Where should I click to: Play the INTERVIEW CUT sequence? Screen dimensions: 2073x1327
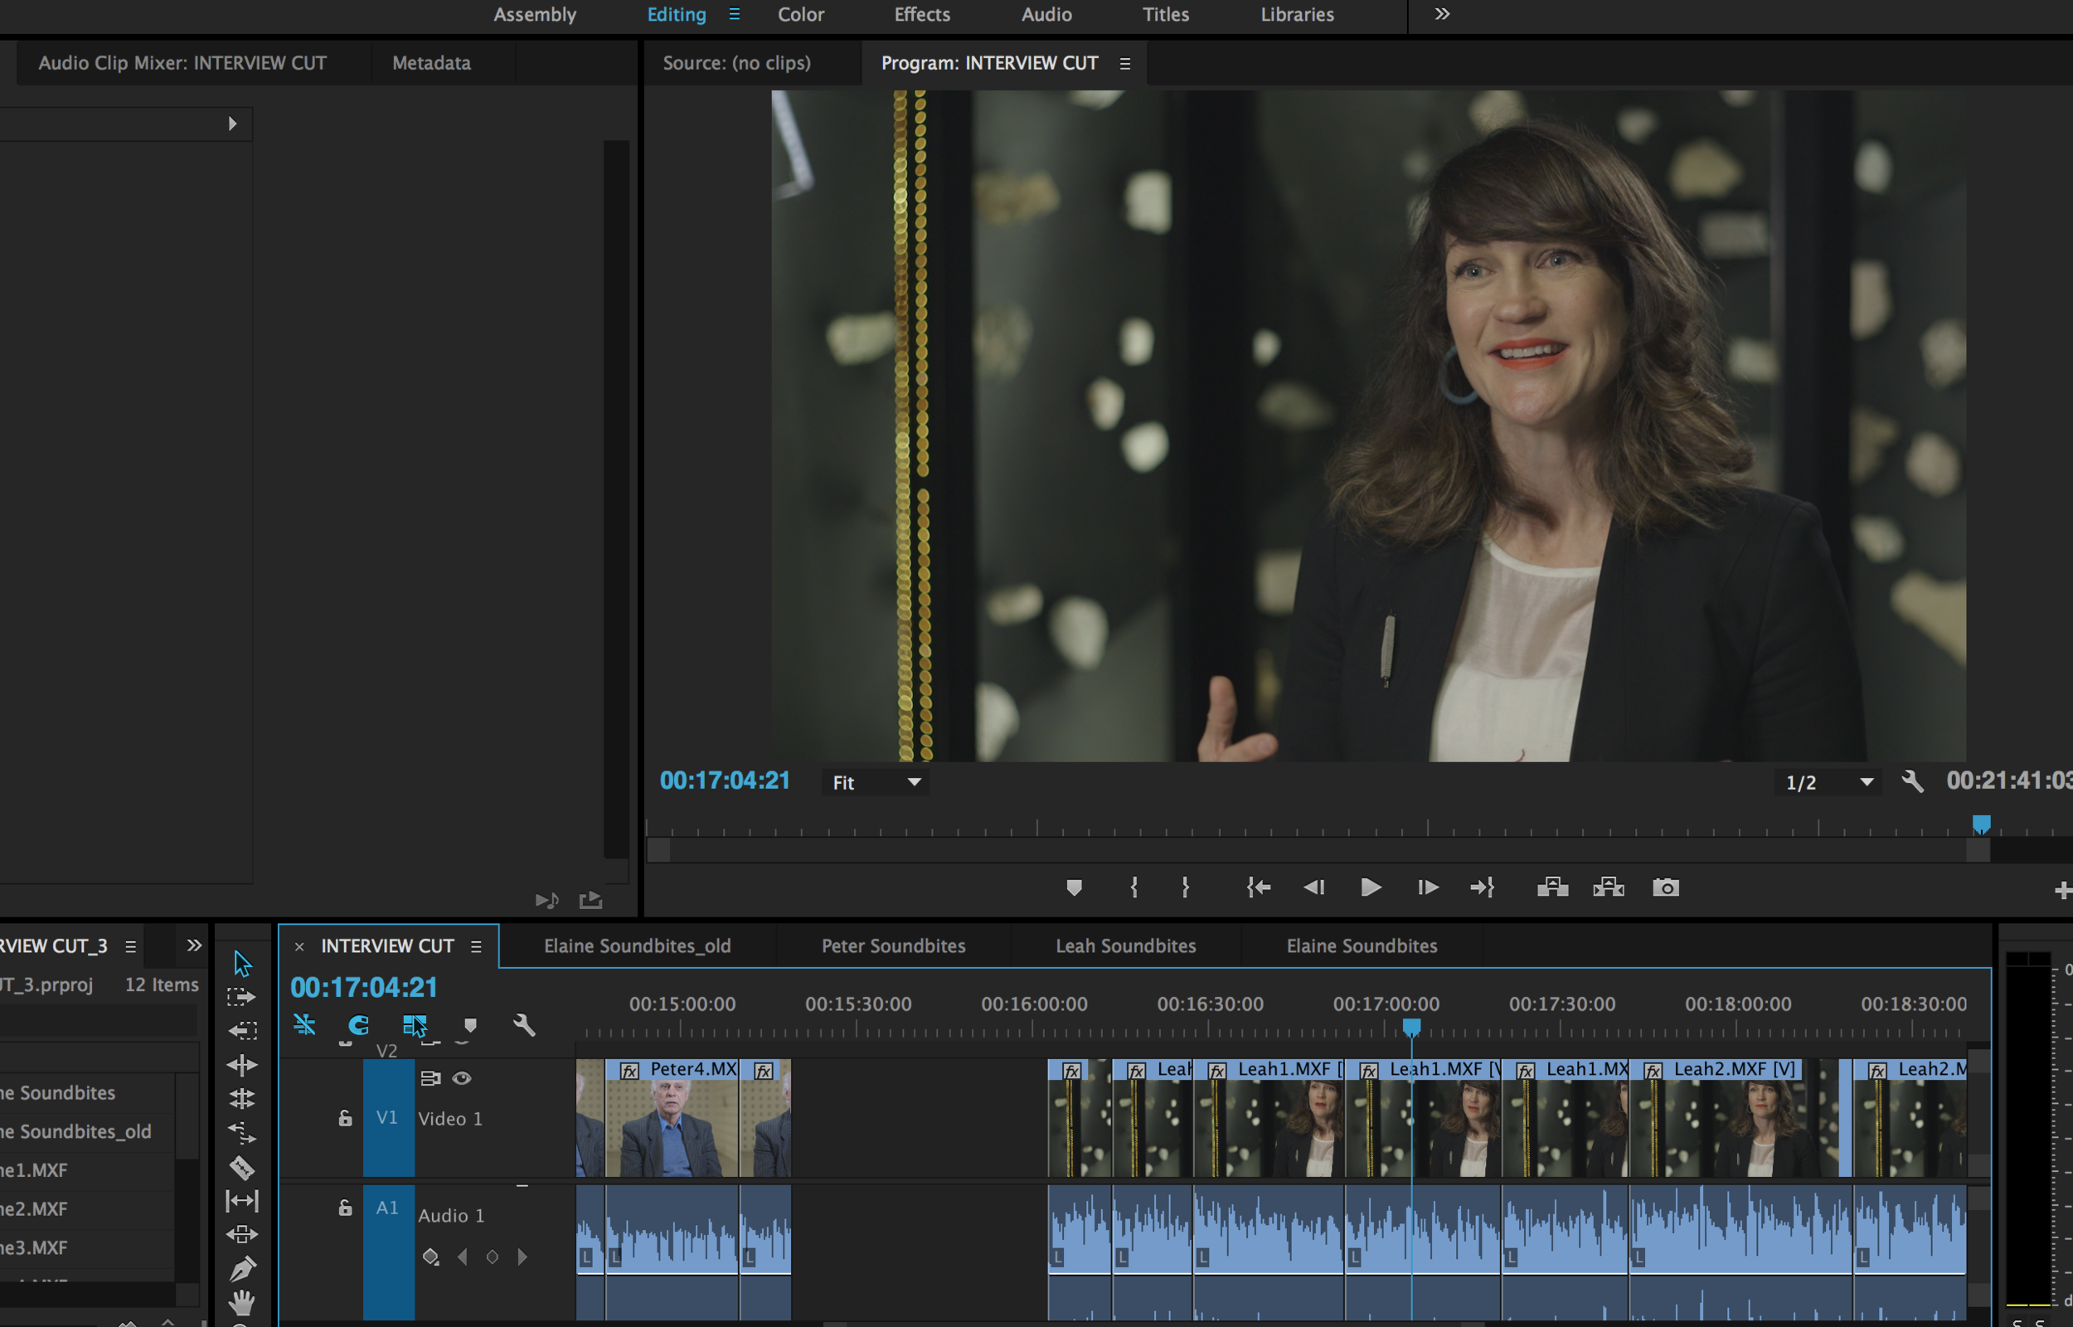(x=1371, y=887)
